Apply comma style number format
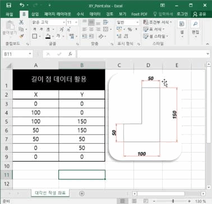 point(136,29)
